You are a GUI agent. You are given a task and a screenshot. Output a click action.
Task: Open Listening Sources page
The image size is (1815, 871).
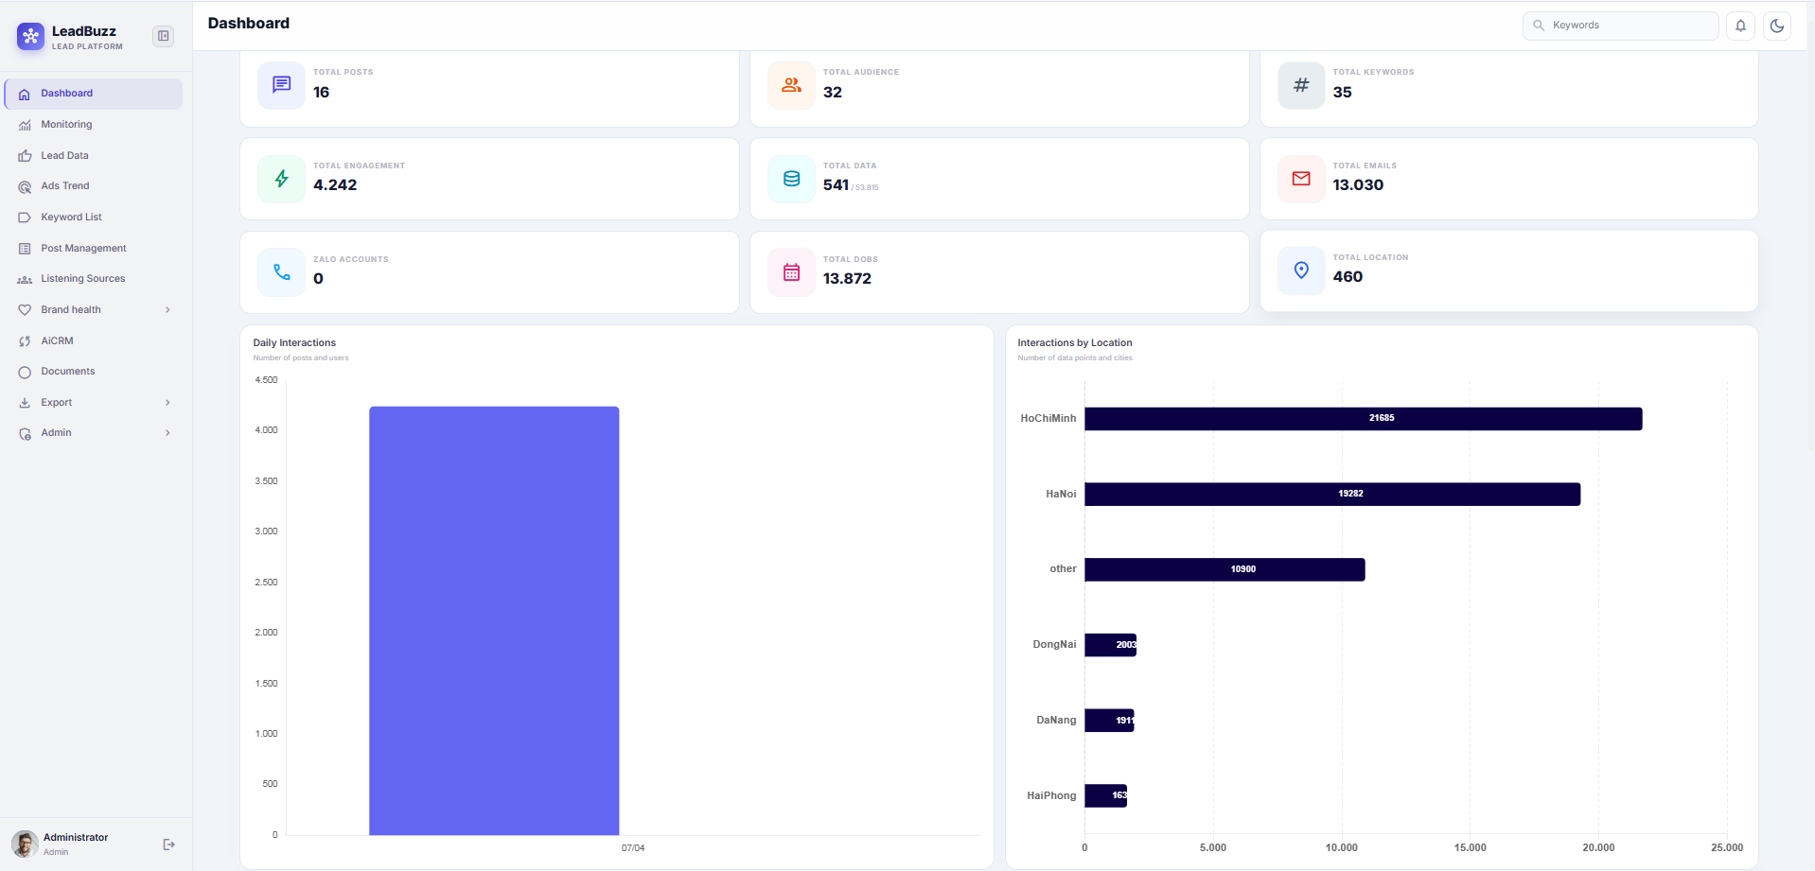coord(94,279)
